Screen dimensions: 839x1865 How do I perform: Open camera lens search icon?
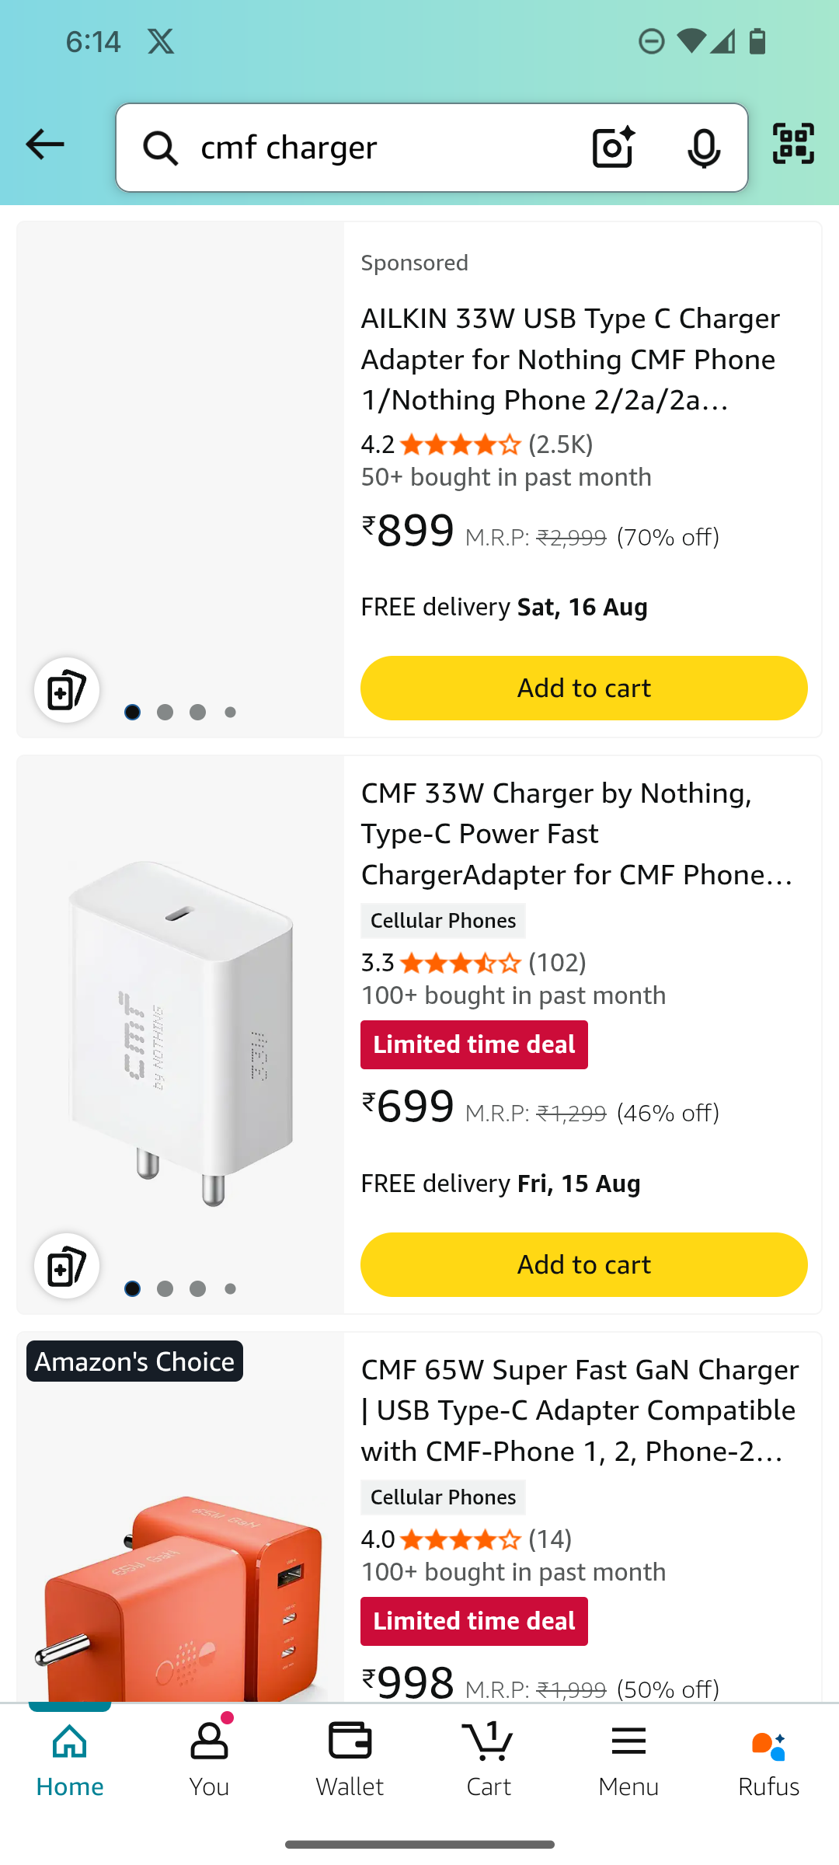tap(613, 147)
